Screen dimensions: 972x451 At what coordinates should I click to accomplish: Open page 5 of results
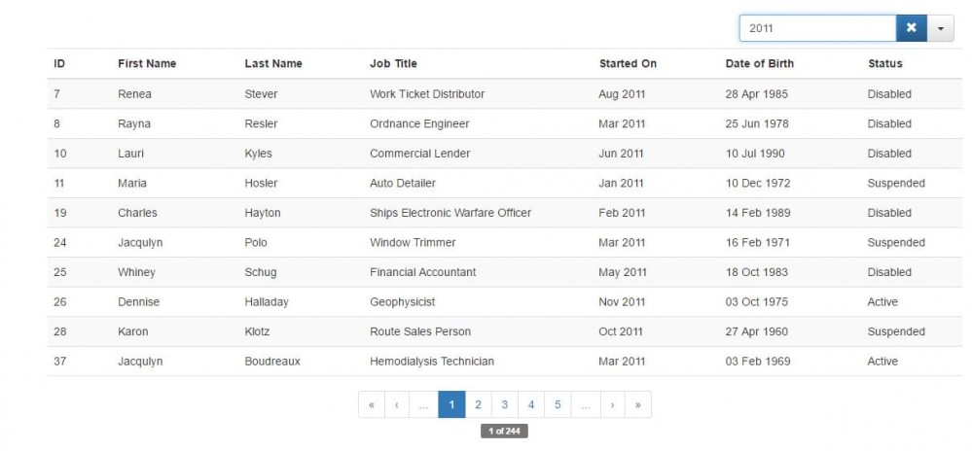(558, 404)
